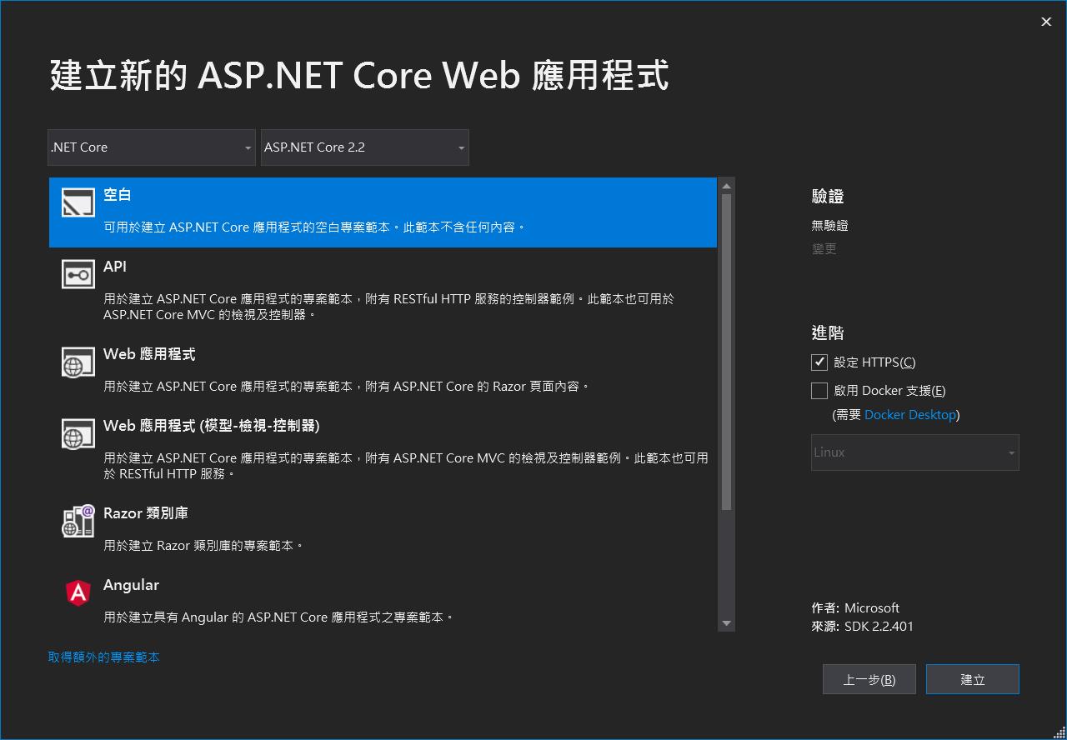Open the ASP.NET Core 2.2 version dropdown
The image size is (1067, 740).
tap(365, 147)
